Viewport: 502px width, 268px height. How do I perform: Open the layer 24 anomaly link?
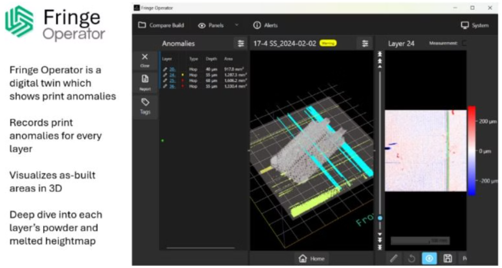coord(172,75)
